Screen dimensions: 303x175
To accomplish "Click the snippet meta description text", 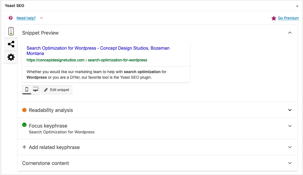I will click(97, 75).
